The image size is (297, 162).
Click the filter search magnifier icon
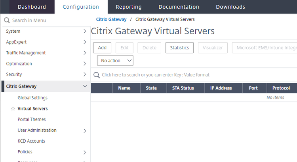[96, 75]
